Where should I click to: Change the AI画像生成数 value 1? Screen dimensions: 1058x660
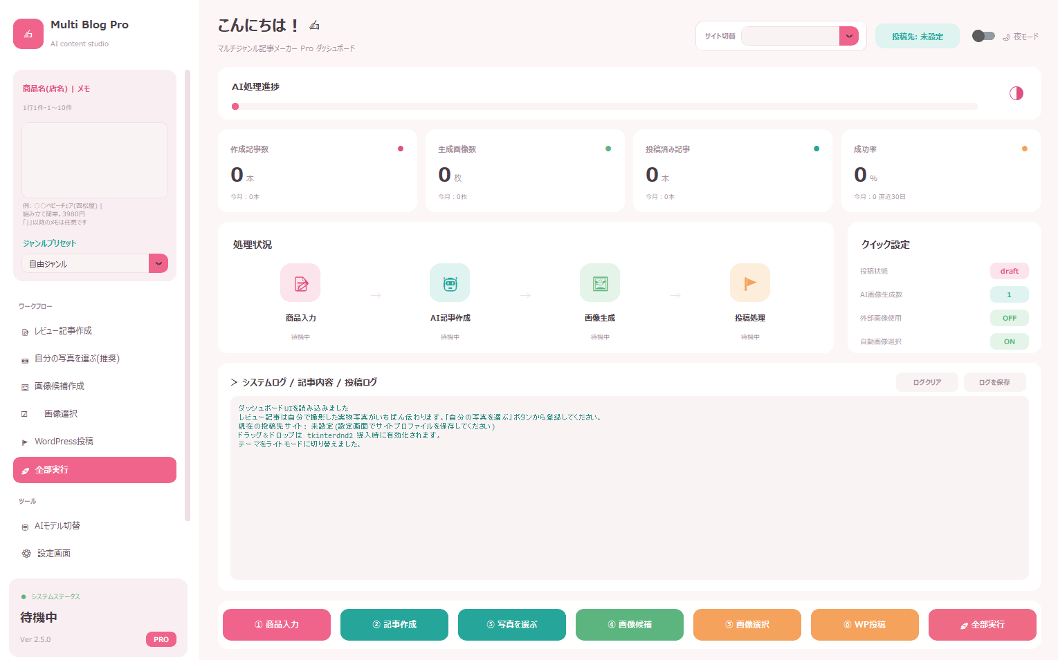pos(1009,294)
